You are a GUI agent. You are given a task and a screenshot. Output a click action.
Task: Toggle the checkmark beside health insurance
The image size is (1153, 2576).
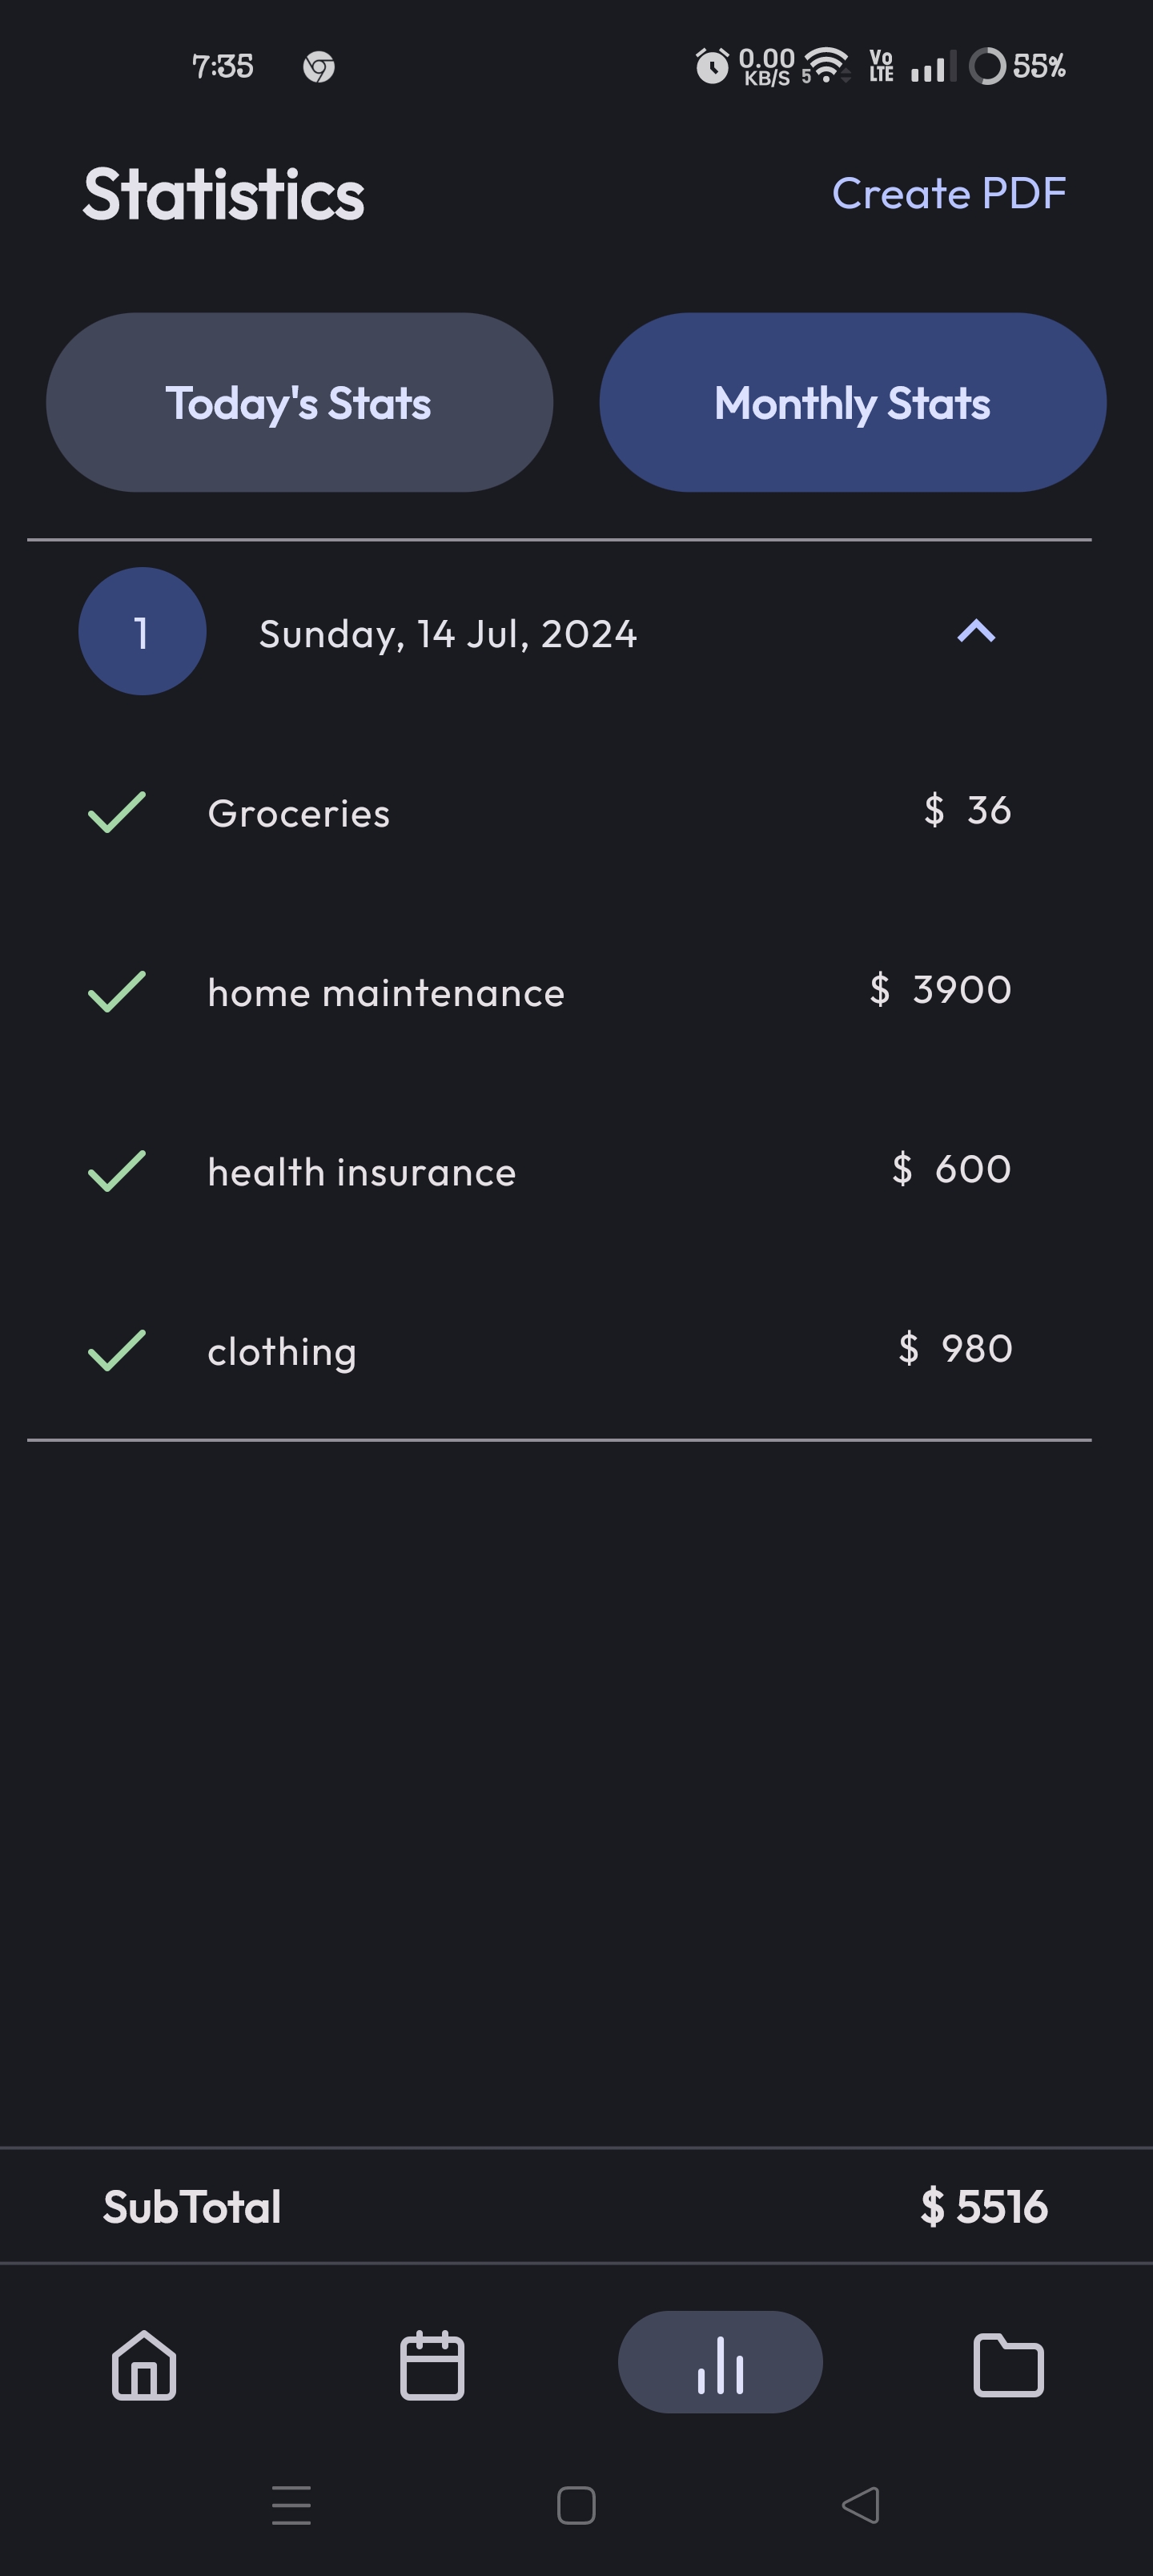pyautogui.click(x=117, y=1171)
